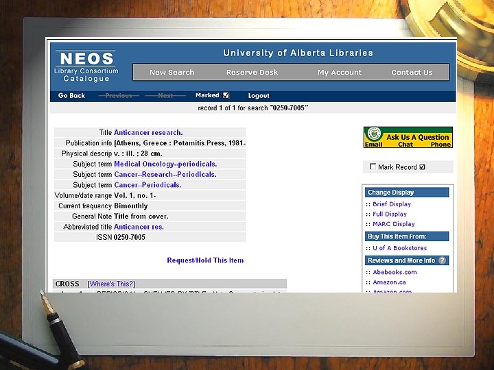Click physical description v. : ill. ; 28 cm.

(x=138, y=153)
